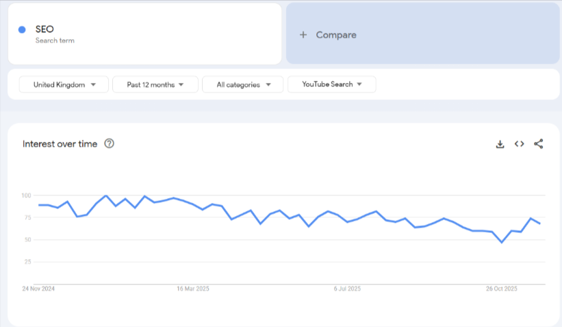The width and height of the screenshot is (562, 327).
Task: Click the 25 value on the y-axis
Action: [27, 262]
